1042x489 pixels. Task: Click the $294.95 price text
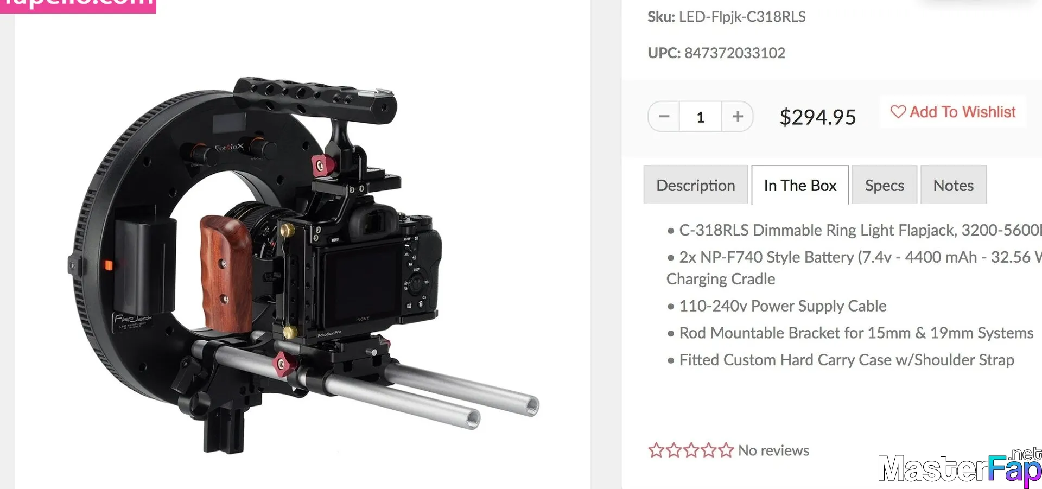pyautogui.click(x=817, y=117)
